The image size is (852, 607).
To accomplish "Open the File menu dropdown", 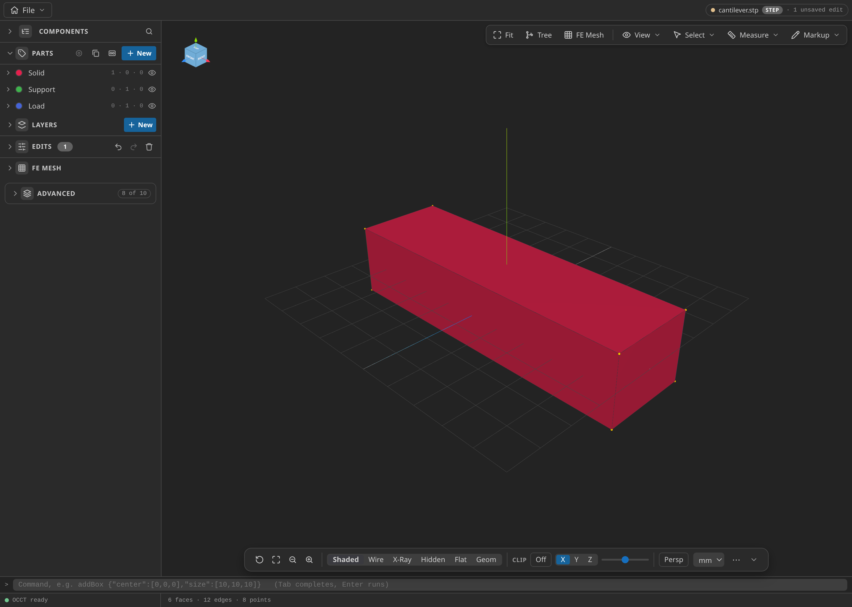I will coord(28,10).
